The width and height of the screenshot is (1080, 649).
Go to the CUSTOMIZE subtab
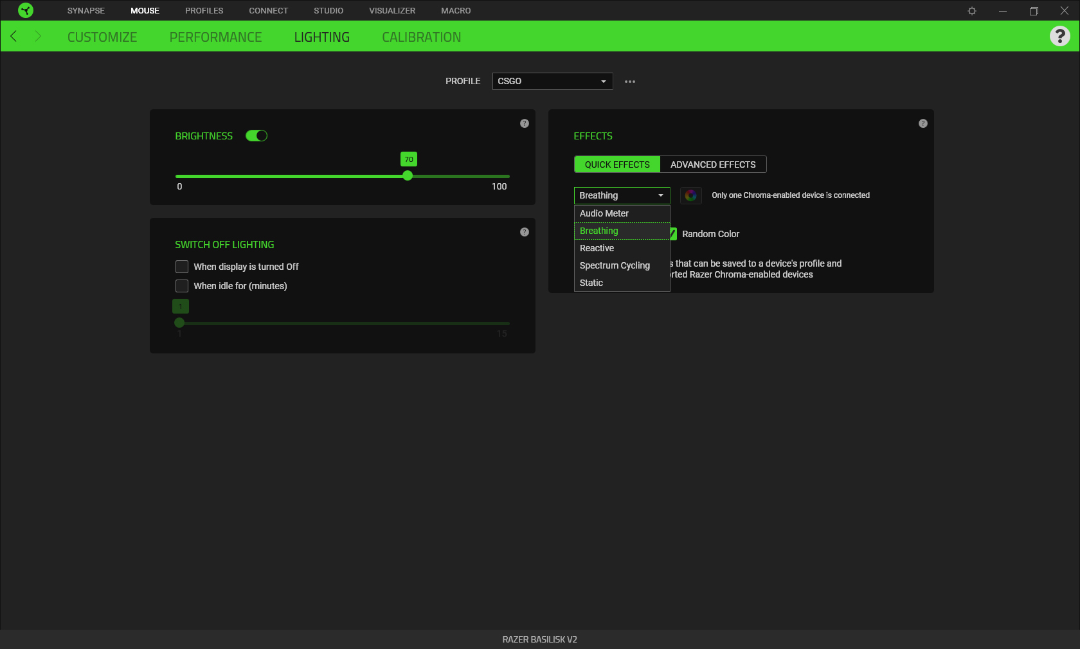point(102,37)
